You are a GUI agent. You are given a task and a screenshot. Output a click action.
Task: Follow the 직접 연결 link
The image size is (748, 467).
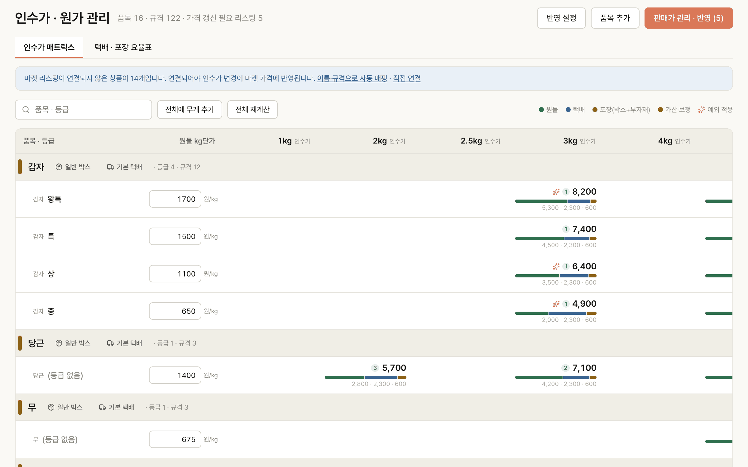point(407,78)
